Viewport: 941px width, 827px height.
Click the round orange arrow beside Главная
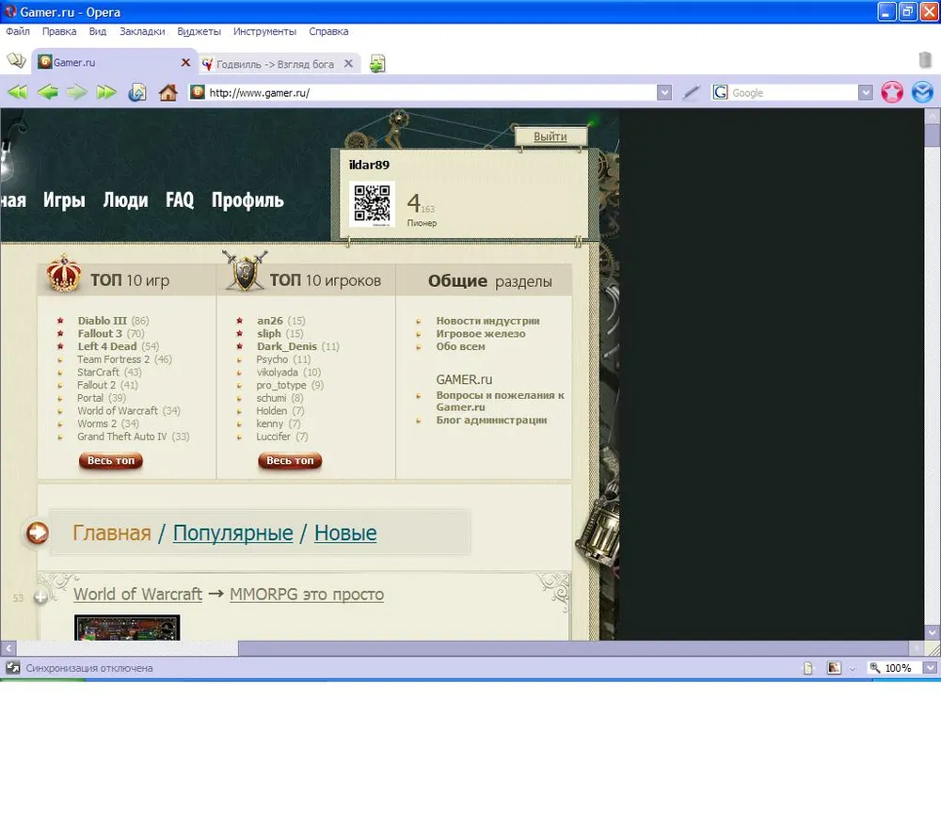point(38,533)
